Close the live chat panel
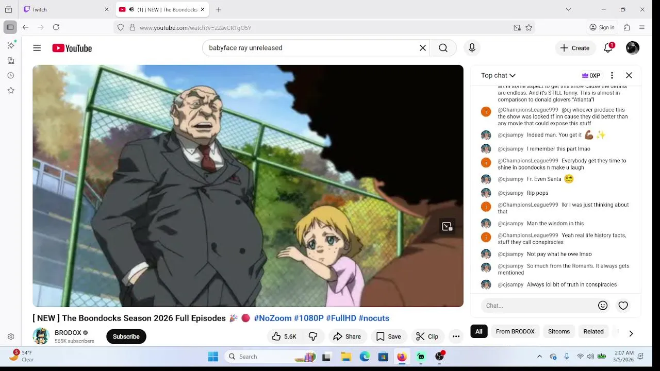 629,75
